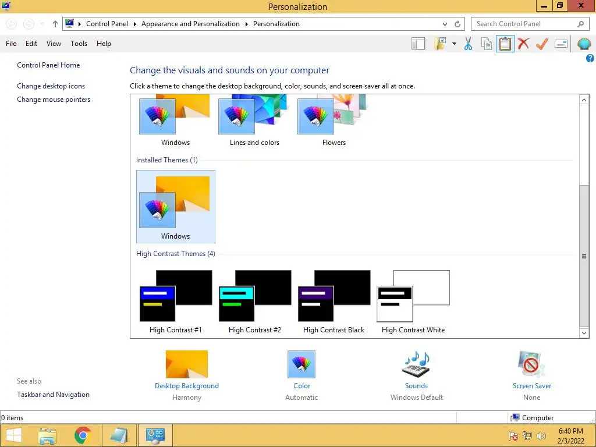Select installed Windows theme
Image resolution: width=596 pixels, height=447 pixels.
[x=176, y=207]
